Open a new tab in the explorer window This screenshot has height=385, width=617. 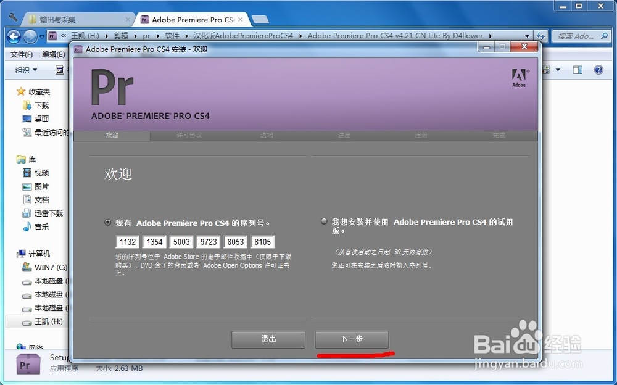(260, 19)
